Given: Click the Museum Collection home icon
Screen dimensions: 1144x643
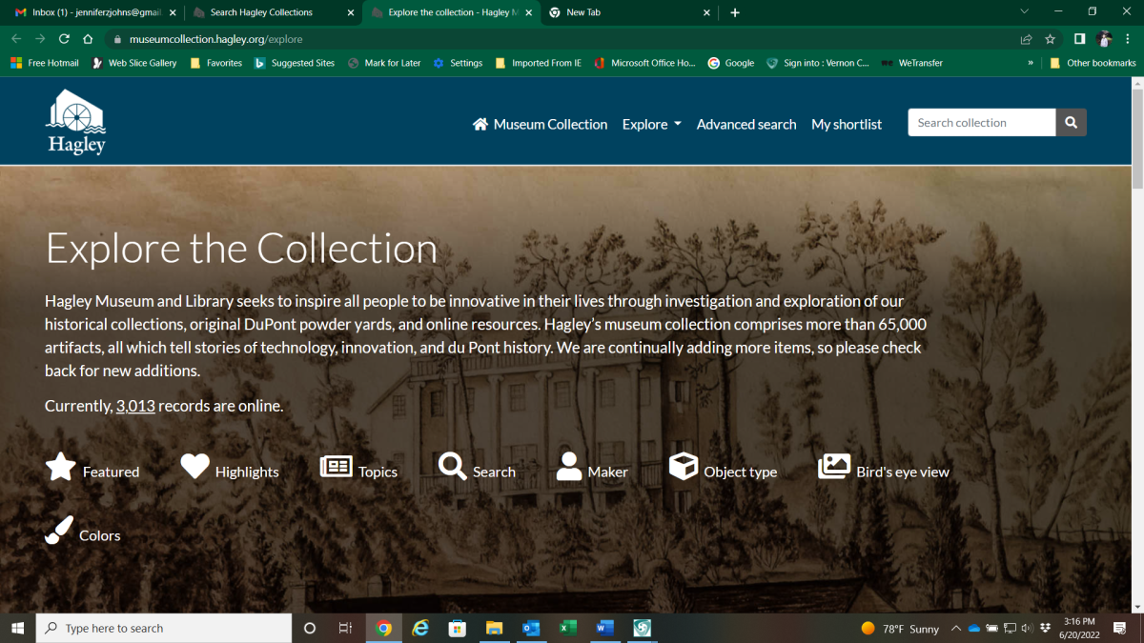Looking at the screenshot, I should (480, 124).
